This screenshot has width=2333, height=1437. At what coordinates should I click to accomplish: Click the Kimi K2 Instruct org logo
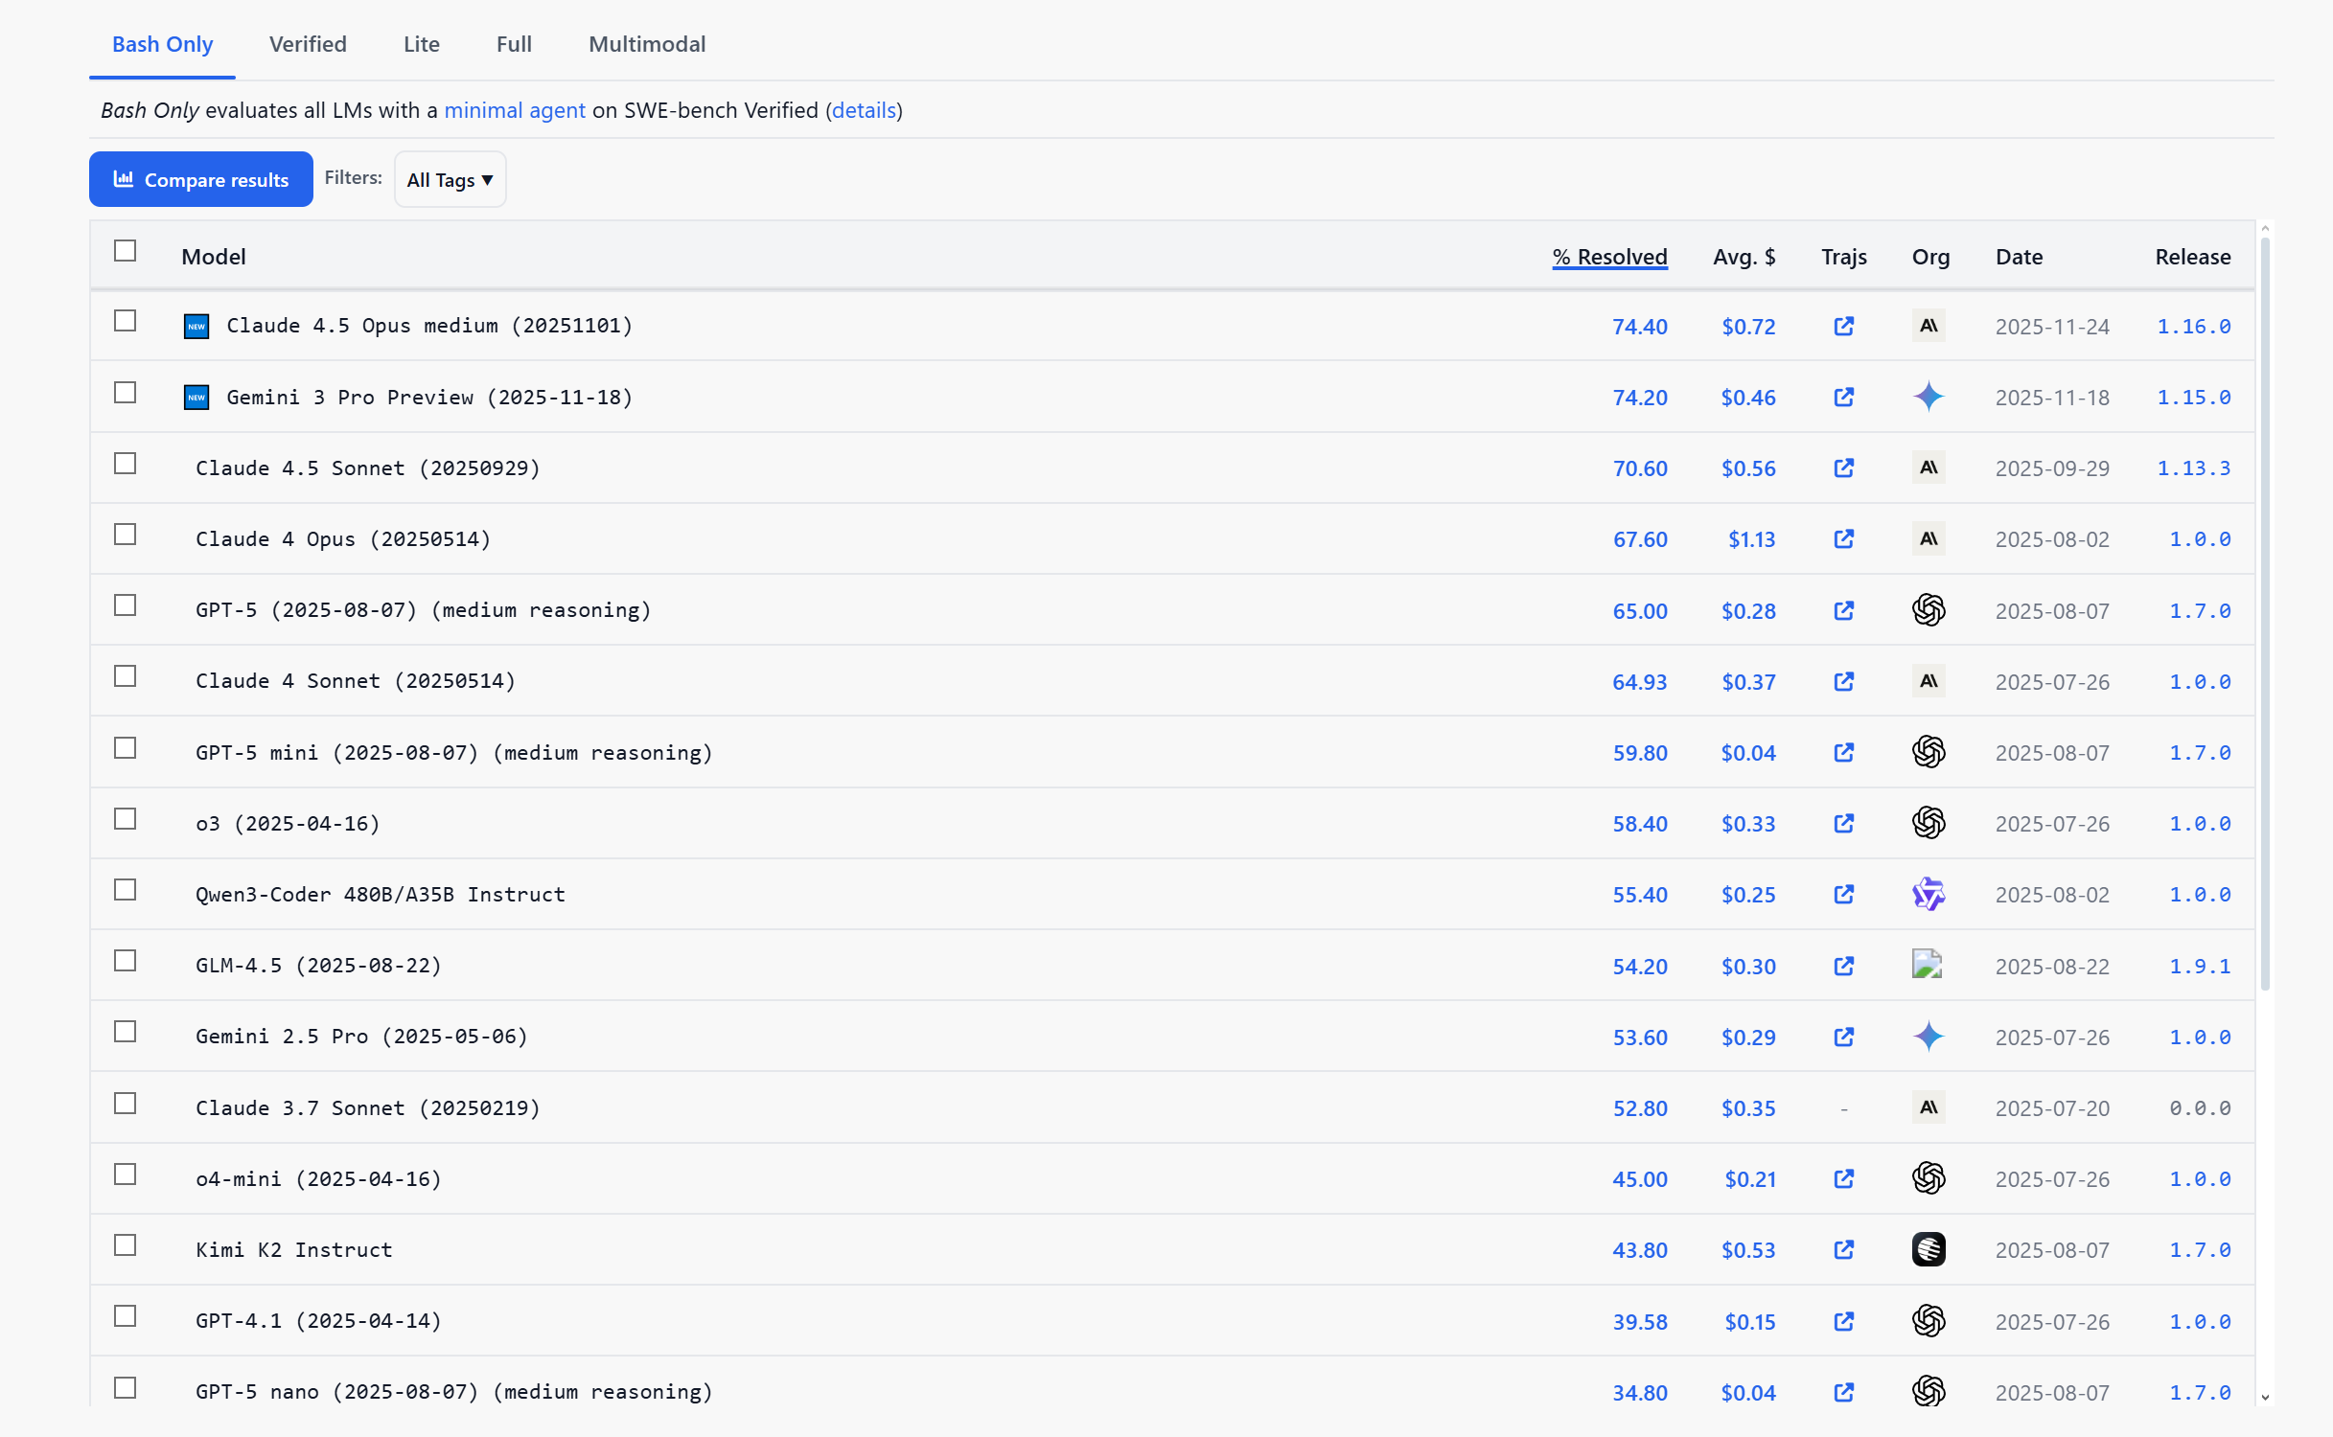1928,1249
